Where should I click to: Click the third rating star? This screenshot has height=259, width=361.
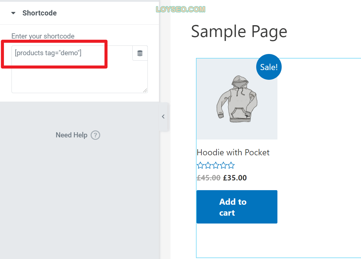(x=216, y=165)
